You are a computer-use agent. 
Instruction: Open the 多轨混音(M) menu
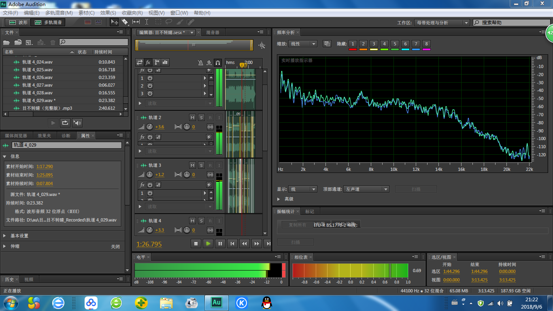click(59, 13)
